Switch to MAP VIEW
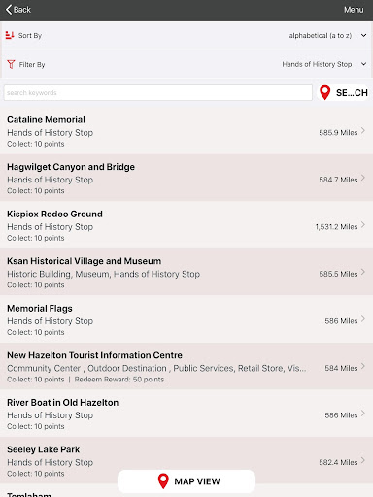Viewport: 373px width, 497px height. [x=186, y=481]
